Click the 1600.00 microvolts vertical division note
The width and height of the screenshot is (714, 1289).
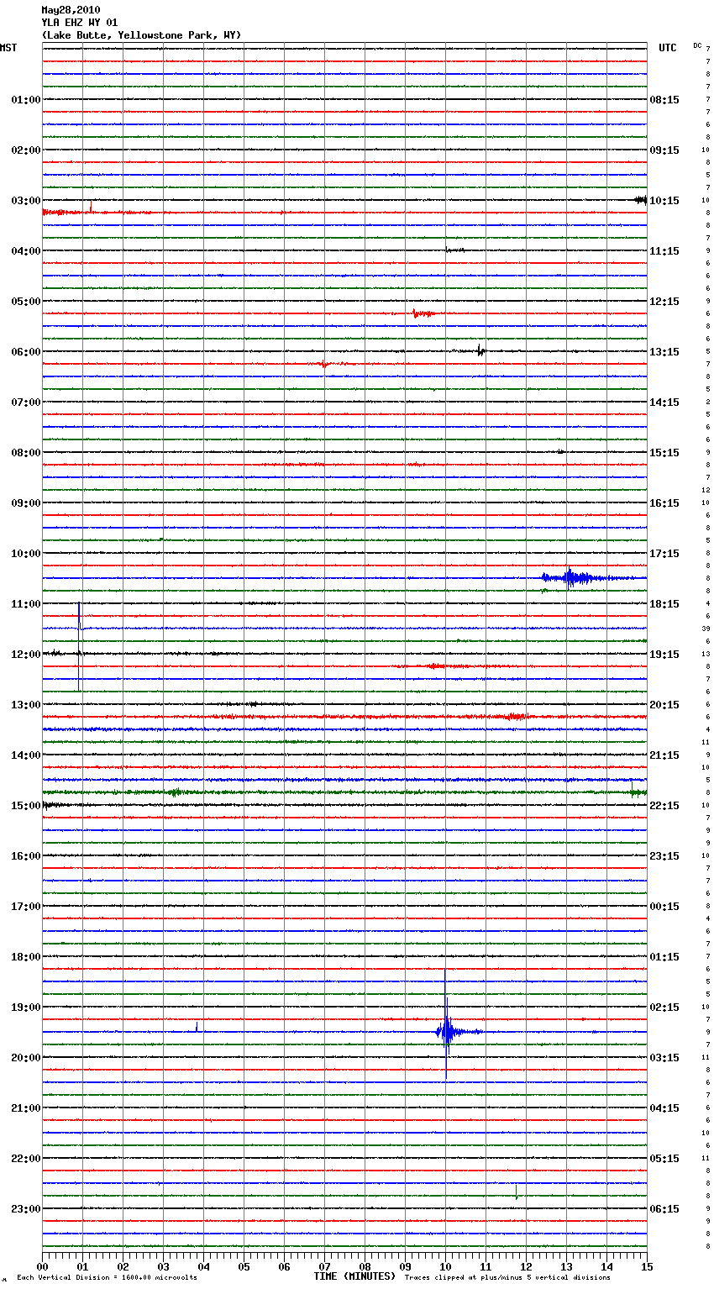[x=107, y=1278]
